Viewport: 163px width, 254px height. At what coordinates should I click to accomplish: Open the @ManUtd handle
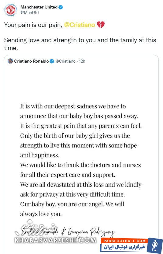29,13
